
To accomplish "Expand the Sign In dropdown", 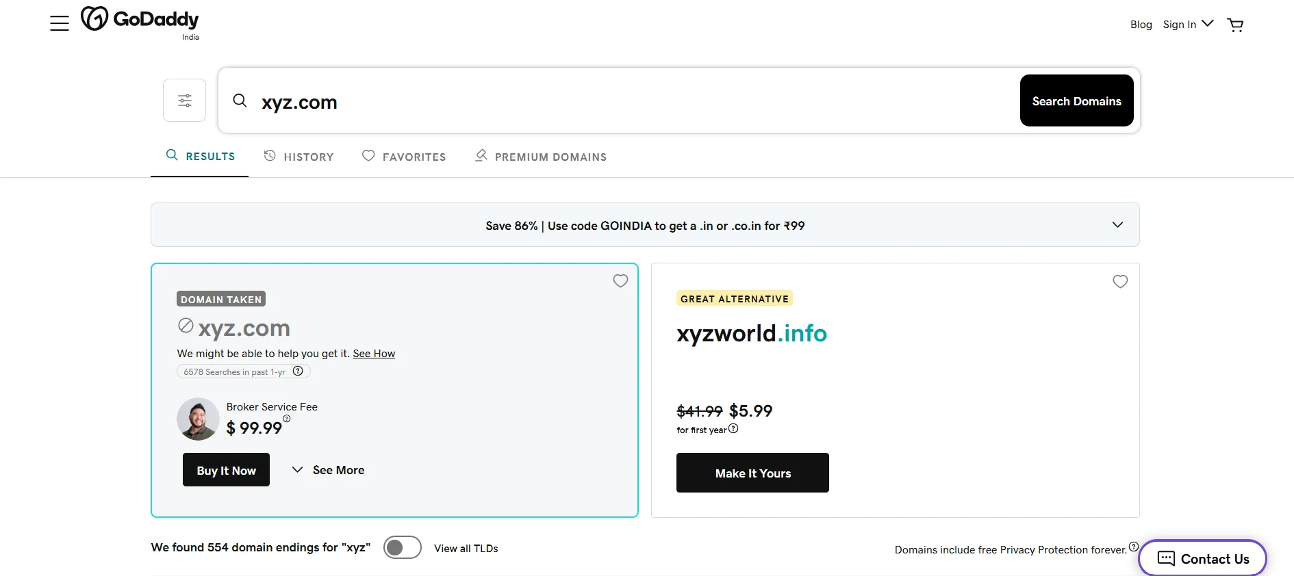I will click(1188, 24).
